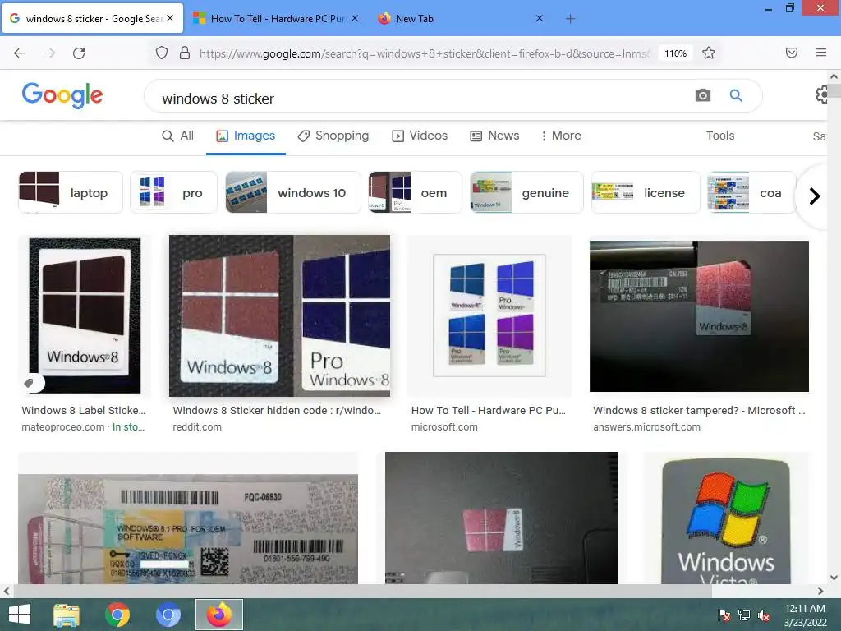The height and width of the screenshot is (631, 841).
Task: Open the Tools filter options
Action: point(719,136)
